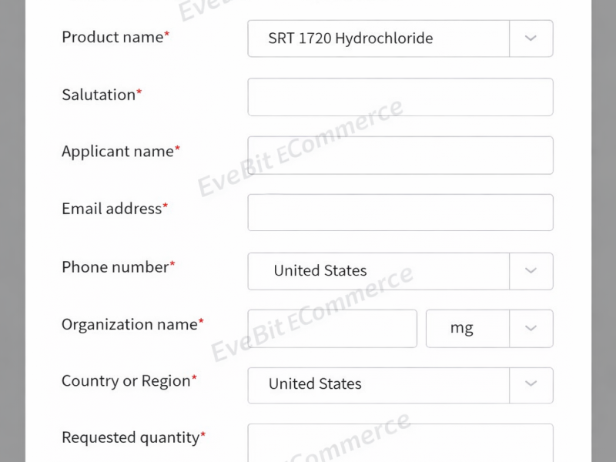Click the Applicant name label

[118, 152]
